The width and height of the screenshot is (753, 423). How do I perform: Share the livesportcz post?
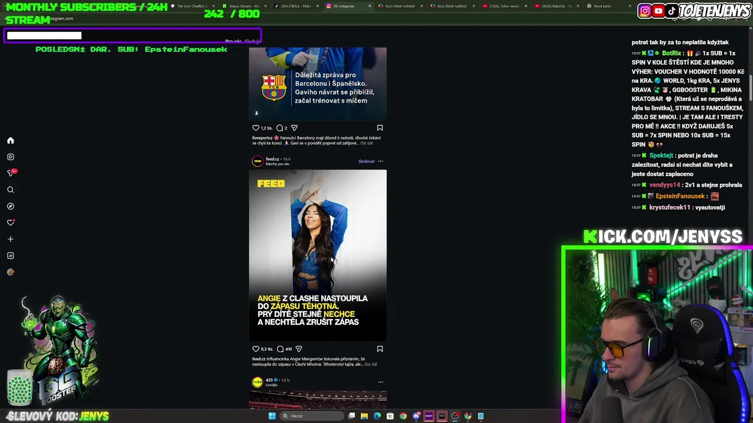[294, 127]
